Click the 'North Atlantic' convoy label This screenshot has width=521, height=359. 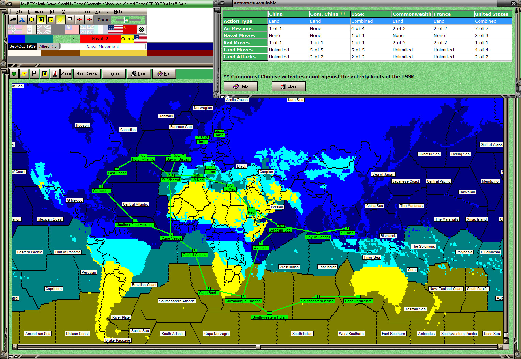coord(143,159)
